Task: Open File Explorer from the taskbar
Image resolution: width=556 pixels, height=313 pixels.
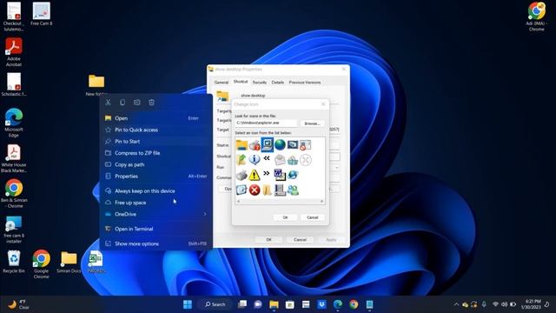Action: pyautogui.click(x=274, y=304)
